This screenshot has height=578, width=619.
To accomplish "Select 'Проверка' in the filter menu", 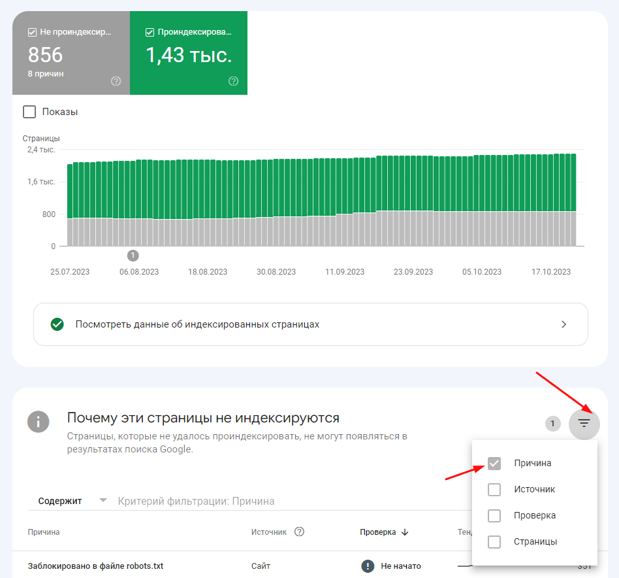I will [x=494, y=515].
